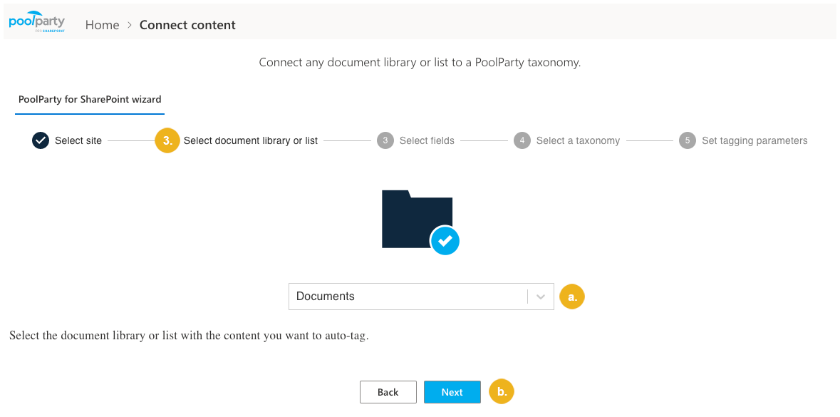The width and height of the screenshot is (840, 417).
Task: Click the step 5 tagging parameters circle
Action: coord(688,140)
